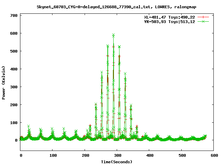
Task: Click the plot title Skynet_60703_CYG-A-delayed text
Action: [116, 7]
